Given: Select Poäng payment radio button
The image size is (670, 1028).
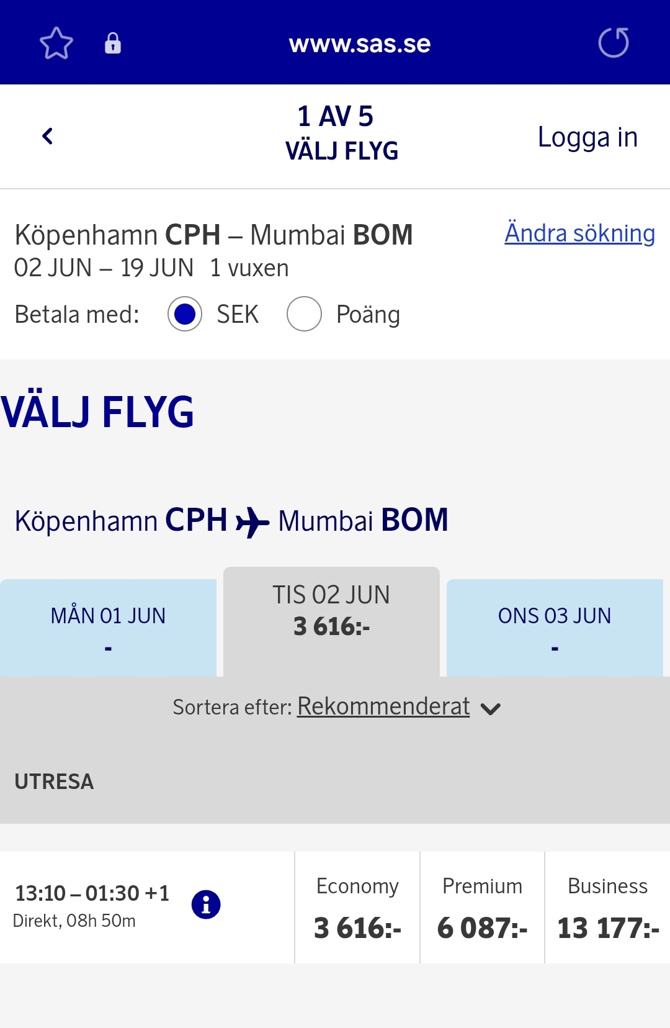Looking at the screenshot, I should click(x=304, y=314).
